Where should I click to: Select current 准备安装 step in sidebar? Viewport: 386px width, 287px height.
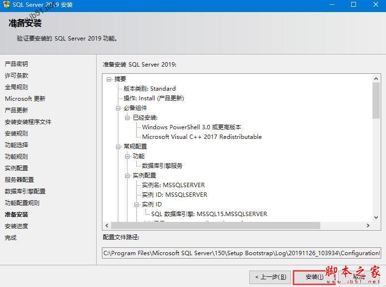point(16,215)
